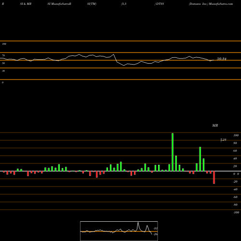Click the '(5,5' parameter text in the header
241x241 pixels.
coord(124,4)
